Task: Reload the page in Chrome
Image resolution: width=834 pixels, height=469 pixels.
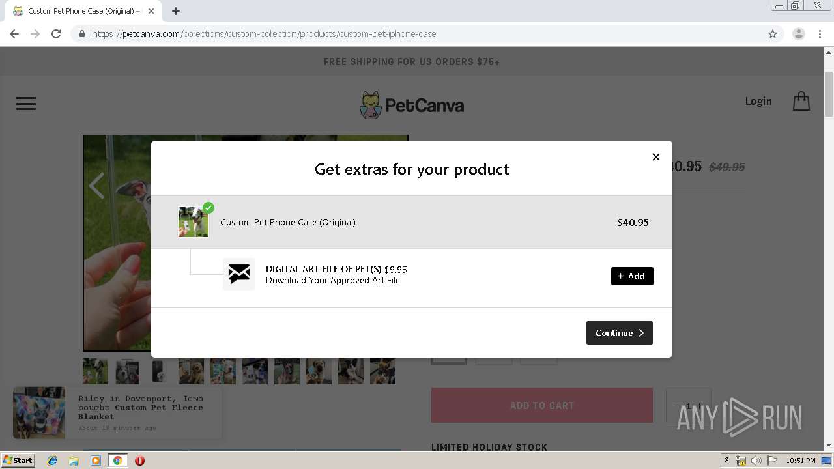Action: click(56, 34)
